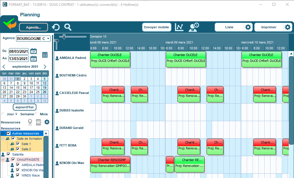Click BOUTHEMI Cédric person icon
This screenshot has height=178, width=294.
coord(57,76)
